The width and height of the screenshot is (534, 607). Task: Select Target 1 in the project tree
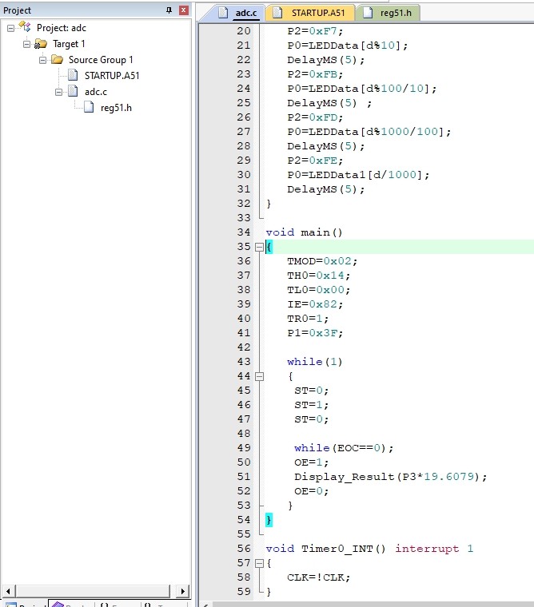(69, 44)
